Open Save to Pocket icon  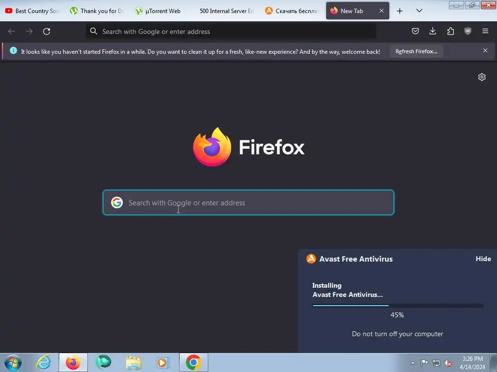point(415,31)
